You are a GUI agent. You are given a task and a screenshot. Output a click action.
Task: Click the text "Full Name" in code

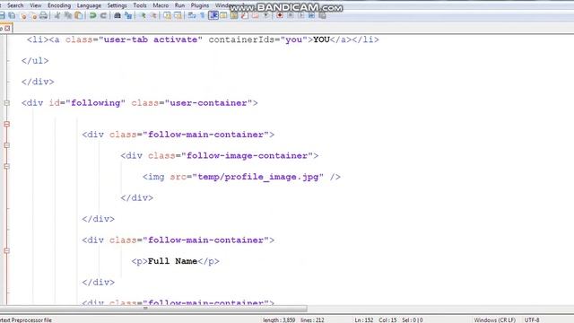pos(172,261)
